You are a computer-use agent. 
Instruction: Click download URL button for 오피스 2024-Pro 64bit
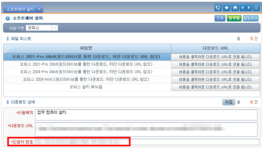coord(216,72)
